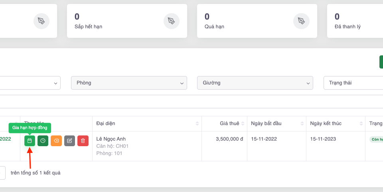Image resolution: width=383 pixels, height=192 pixels.
Task: Click pen icon on Sắp hết hạn card
Action: (171, 21)
